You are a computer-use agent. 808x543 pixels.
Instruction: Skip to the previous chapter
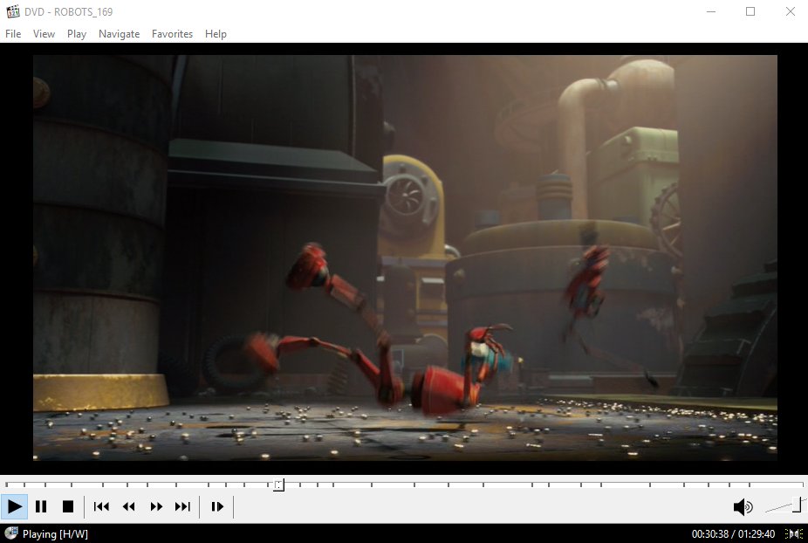pos(100,506)
